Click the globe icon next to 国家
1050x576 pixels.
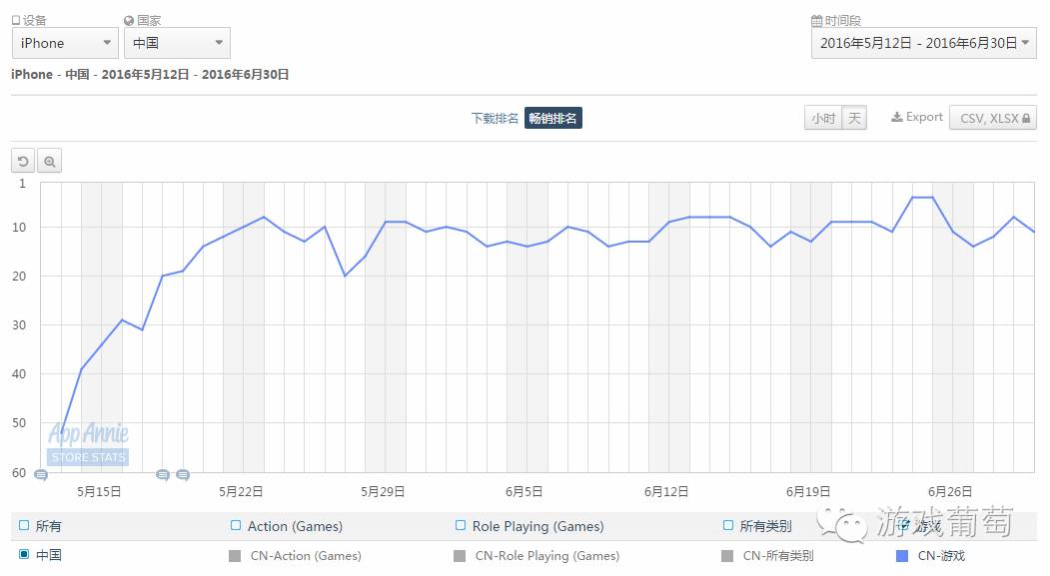tap(129, 20)
